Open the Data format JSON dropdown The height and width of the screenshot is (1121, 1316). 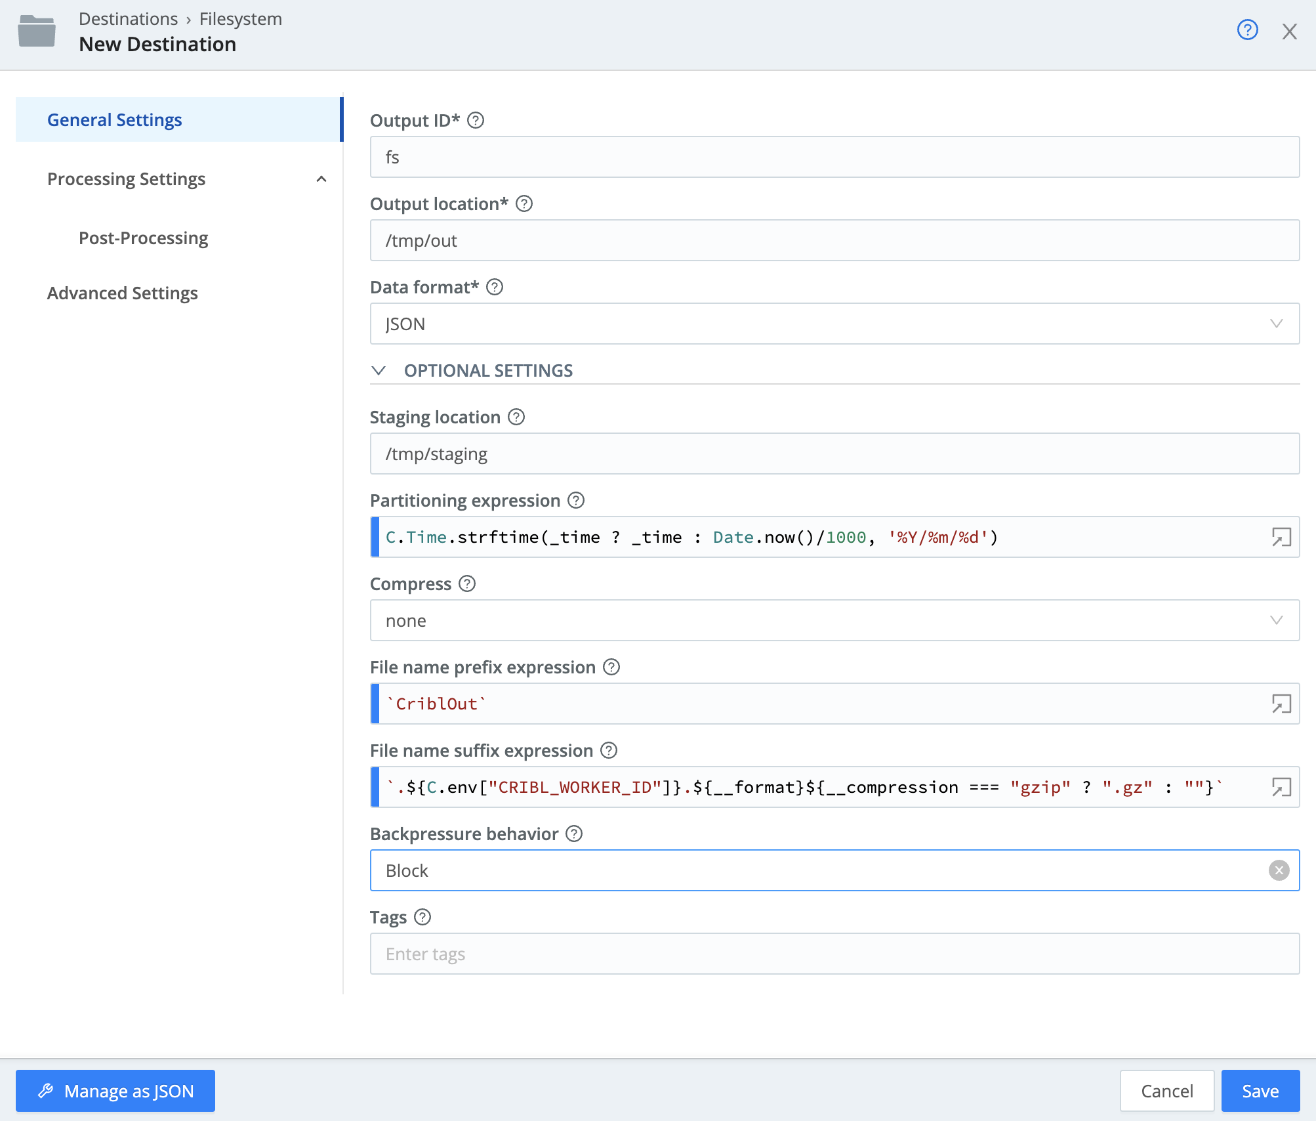[x=834, y=322]
